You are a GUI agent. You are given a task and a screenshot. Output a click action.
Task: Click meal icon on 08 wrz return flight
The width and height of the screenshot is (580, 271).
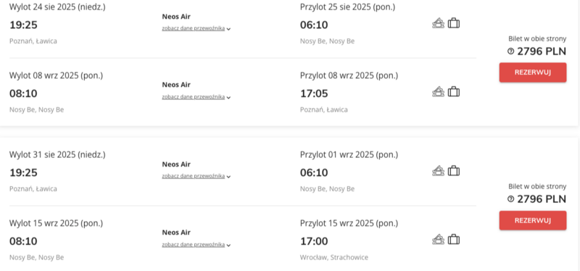pyautogui.click(x=439, y=92)
